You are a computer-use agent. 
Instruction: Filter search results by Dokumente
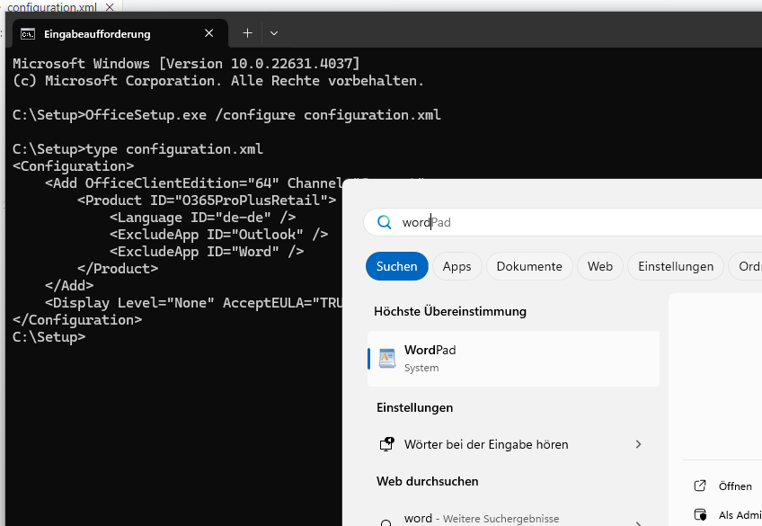pos(529,266)
